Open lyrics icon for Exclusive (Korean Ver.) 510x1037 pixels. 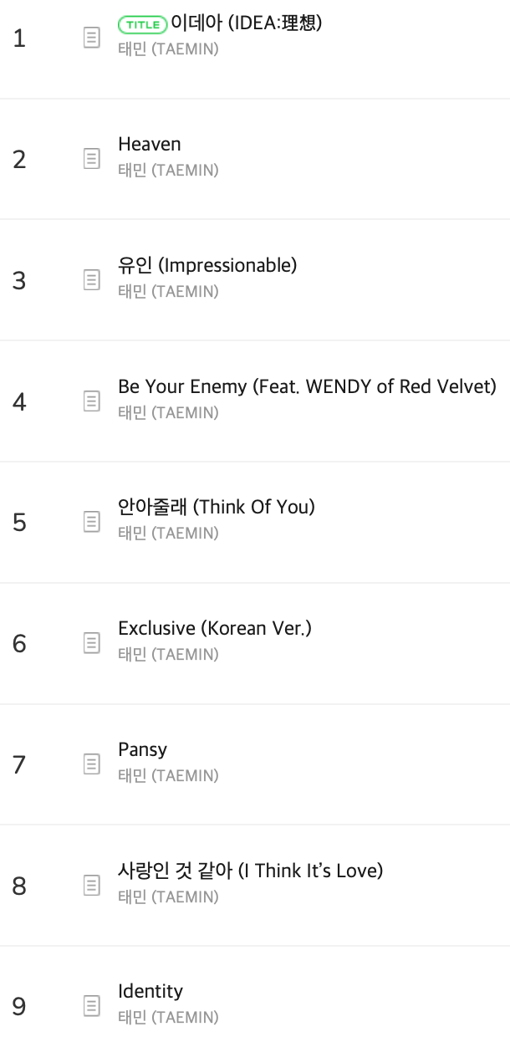coord(92,643)
